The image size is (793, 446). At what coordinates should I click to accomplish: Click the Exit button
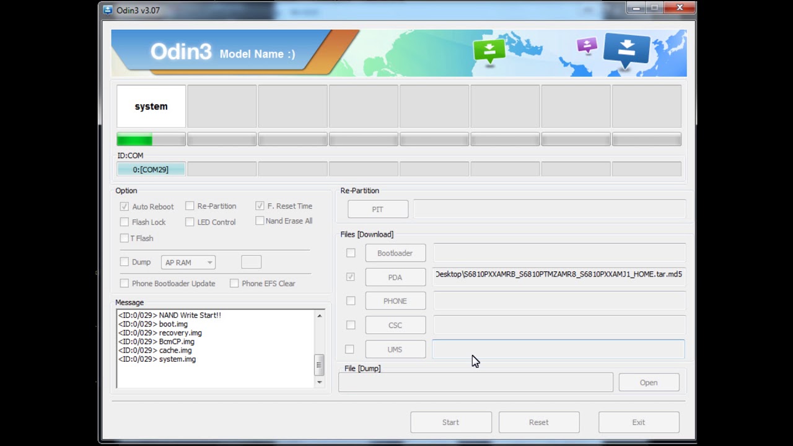coord(639,422)
